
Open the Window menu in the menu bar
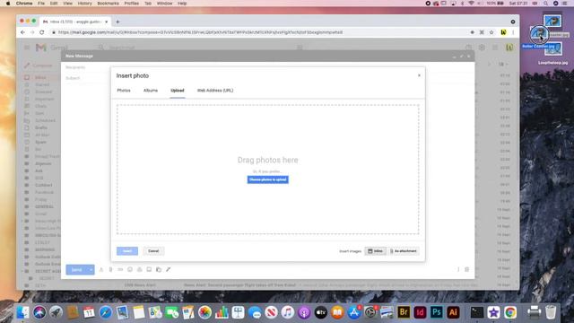pos(164,4)
